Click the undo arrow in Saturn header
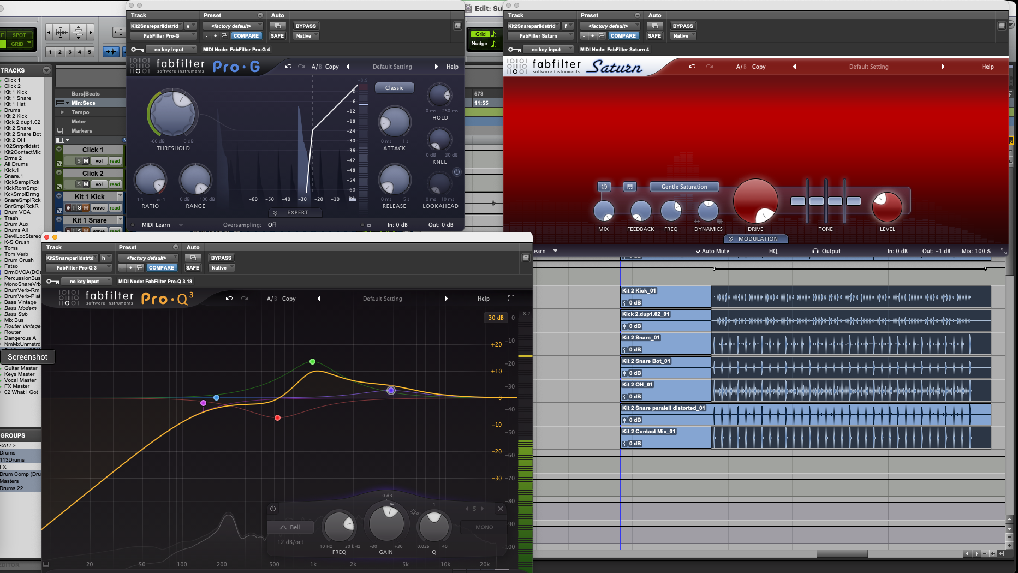1018x573 pixels. [692, 67]
